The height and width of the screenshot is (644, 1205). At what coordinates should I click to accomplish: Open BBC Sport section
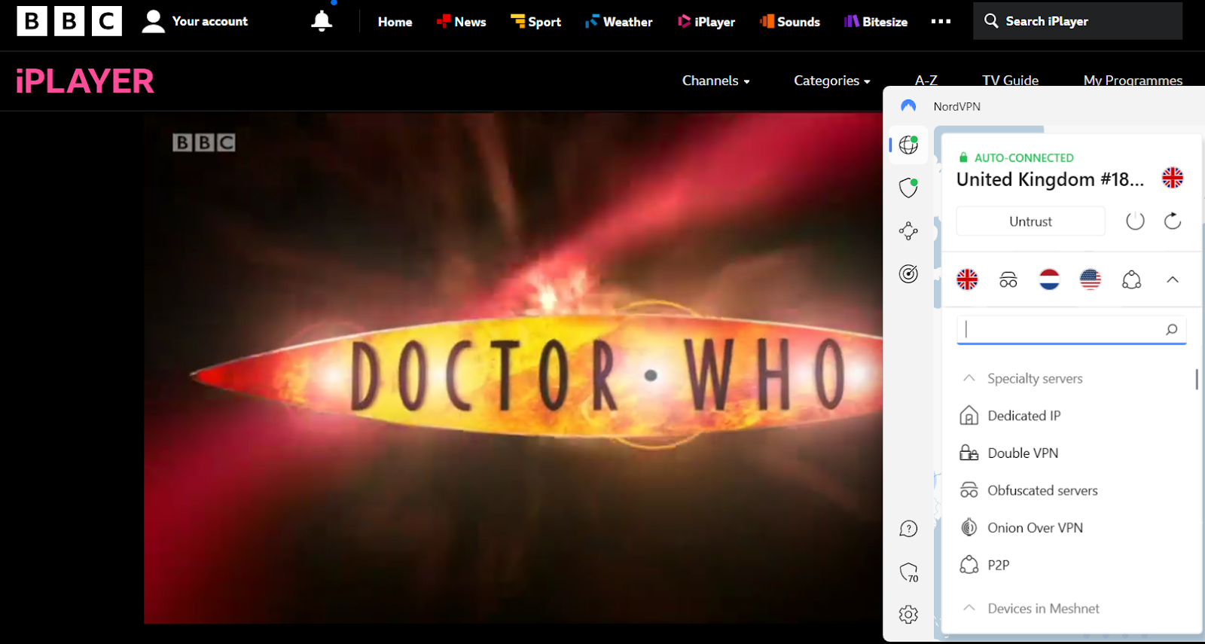(x=536, y=22)
